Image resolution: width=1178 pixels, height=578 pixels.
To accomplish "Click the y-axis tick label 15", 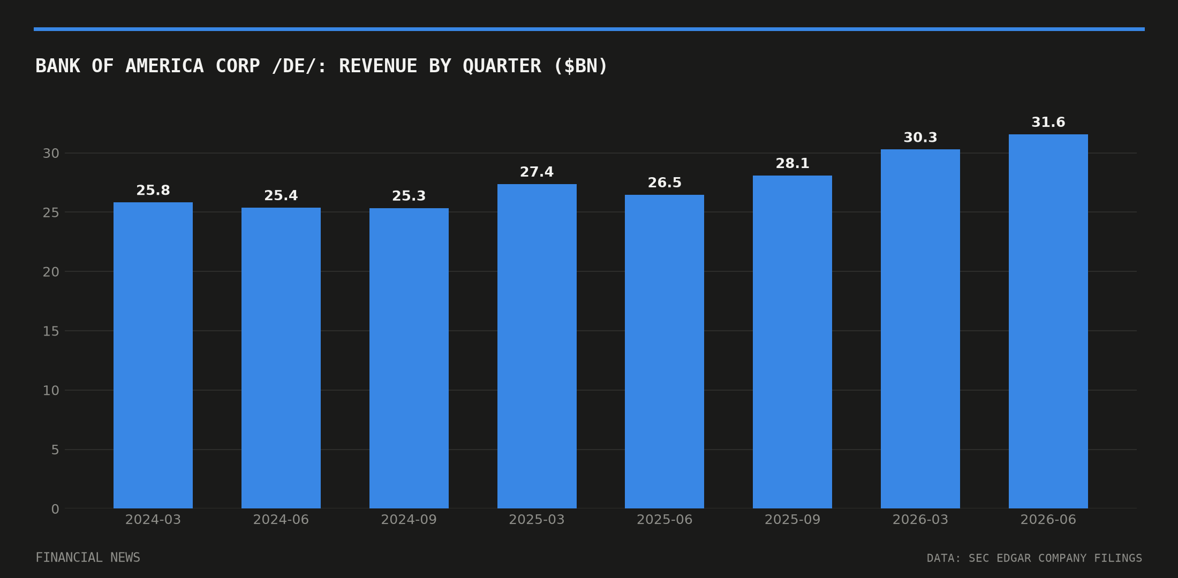I will (x=51, y=331).
